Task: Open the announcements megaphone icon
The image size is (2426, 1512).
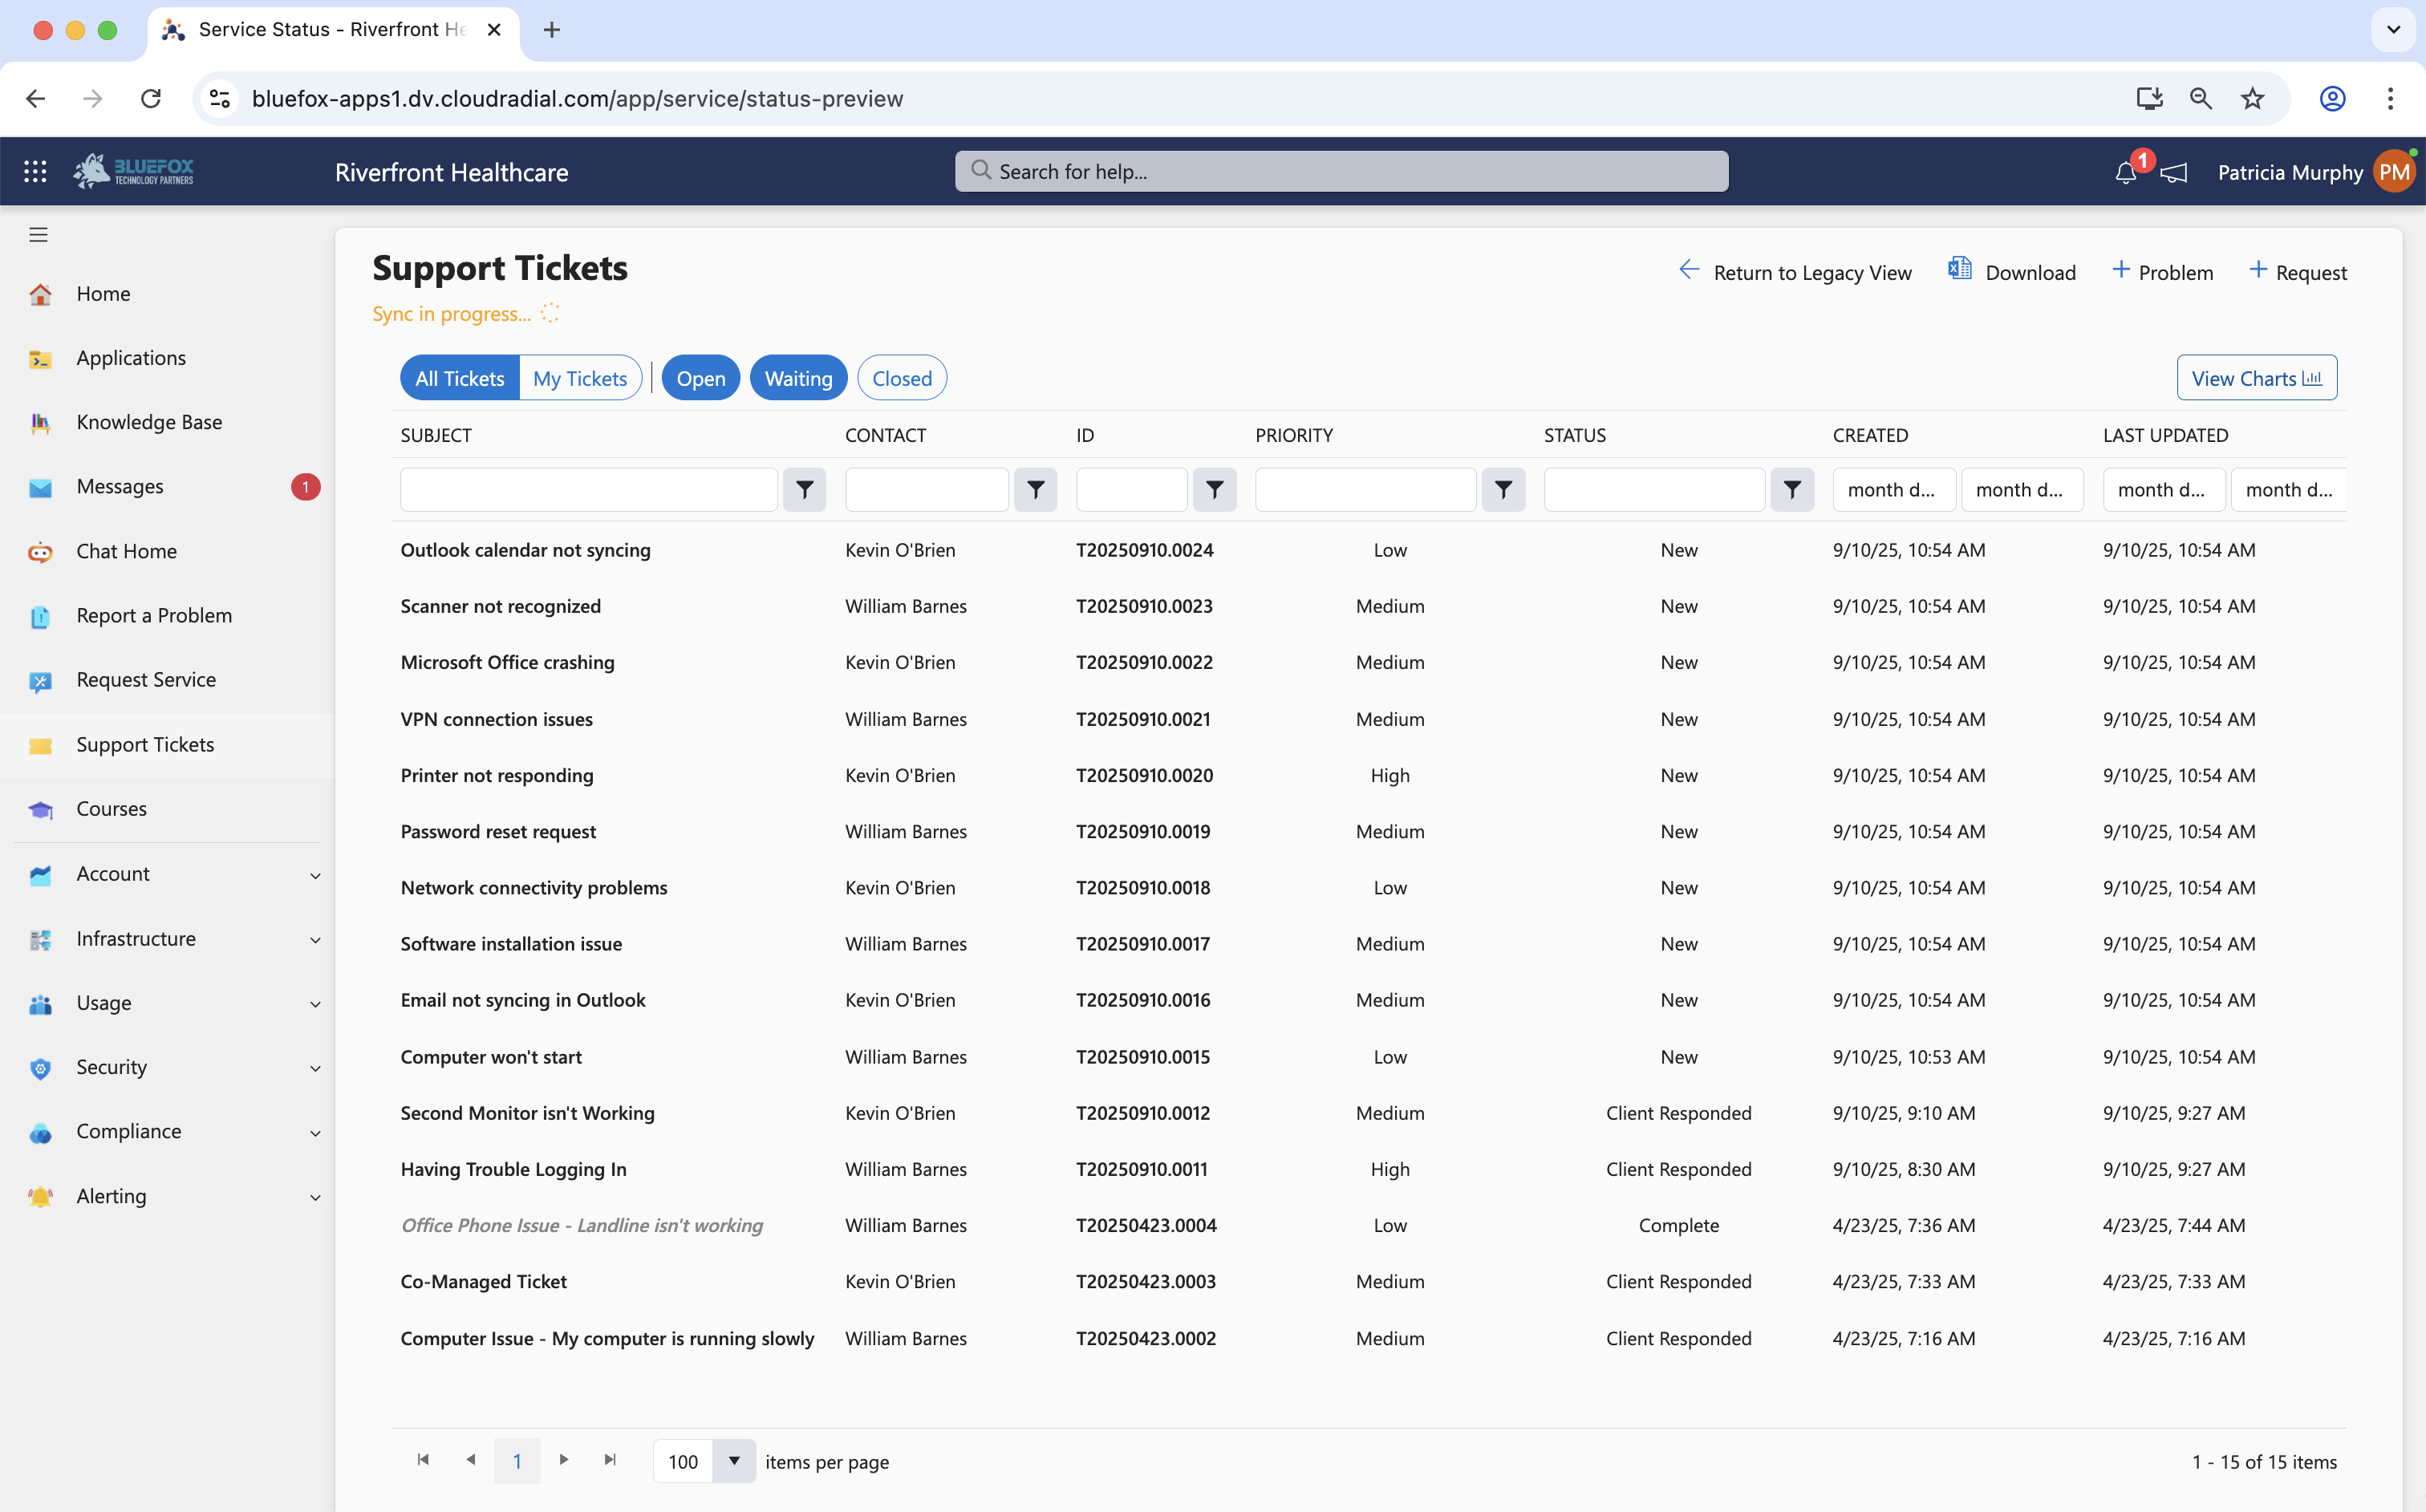Action: [x=2174, y=173]
